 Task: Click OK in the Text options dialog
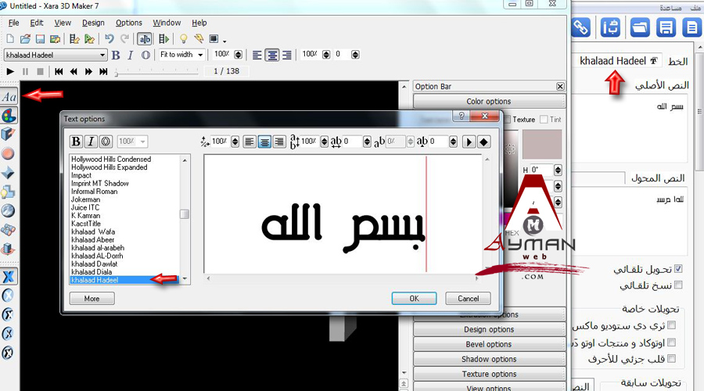pos(414,298)
